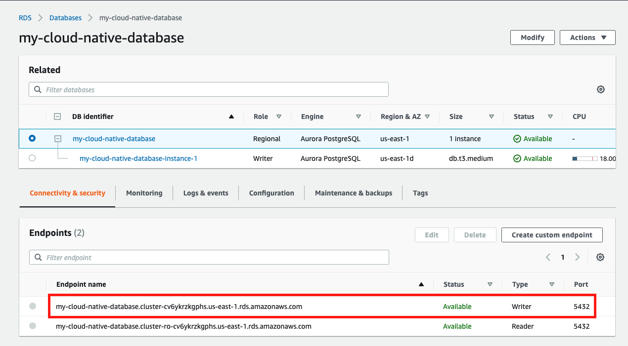Click port 5432 of the Writer endpoint

[x=582, y=307]
